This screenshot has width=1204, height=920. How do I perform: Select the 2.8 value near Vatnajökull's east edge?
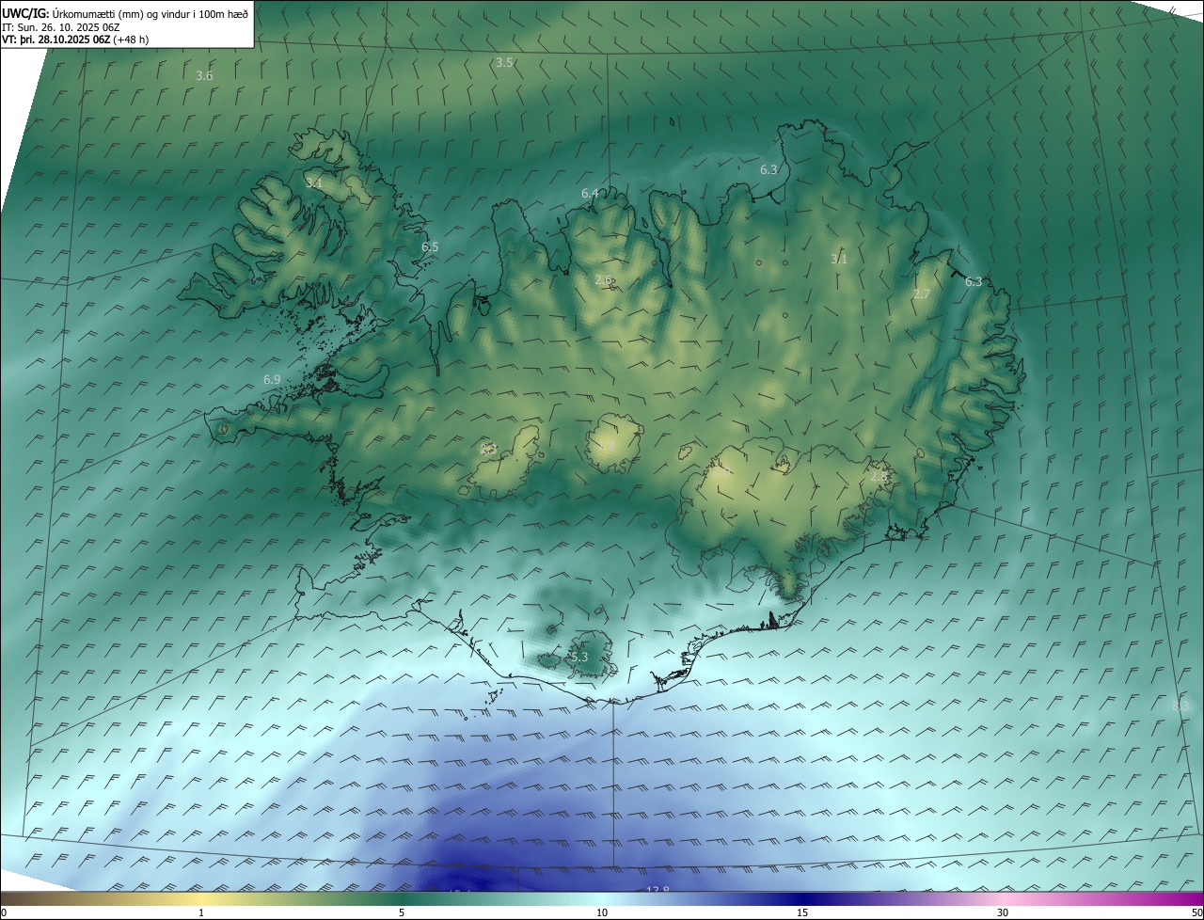click(x=879, y=477)
